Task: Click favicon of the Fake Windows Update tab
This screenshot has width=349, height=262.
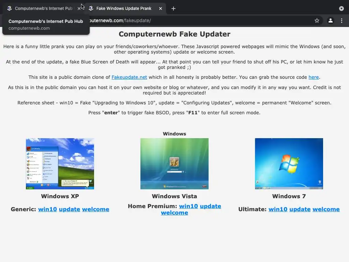Action: pos(91,9)
